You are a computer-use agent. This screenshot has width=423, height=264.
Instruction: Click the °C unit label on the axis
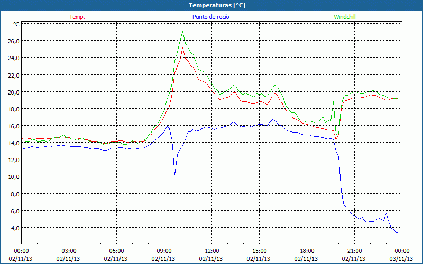[16, 24]
